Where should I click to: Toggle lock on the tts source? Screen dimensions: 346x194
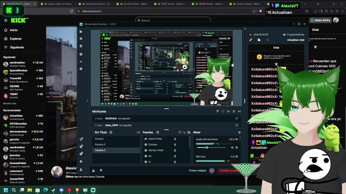tap(175, 156)
